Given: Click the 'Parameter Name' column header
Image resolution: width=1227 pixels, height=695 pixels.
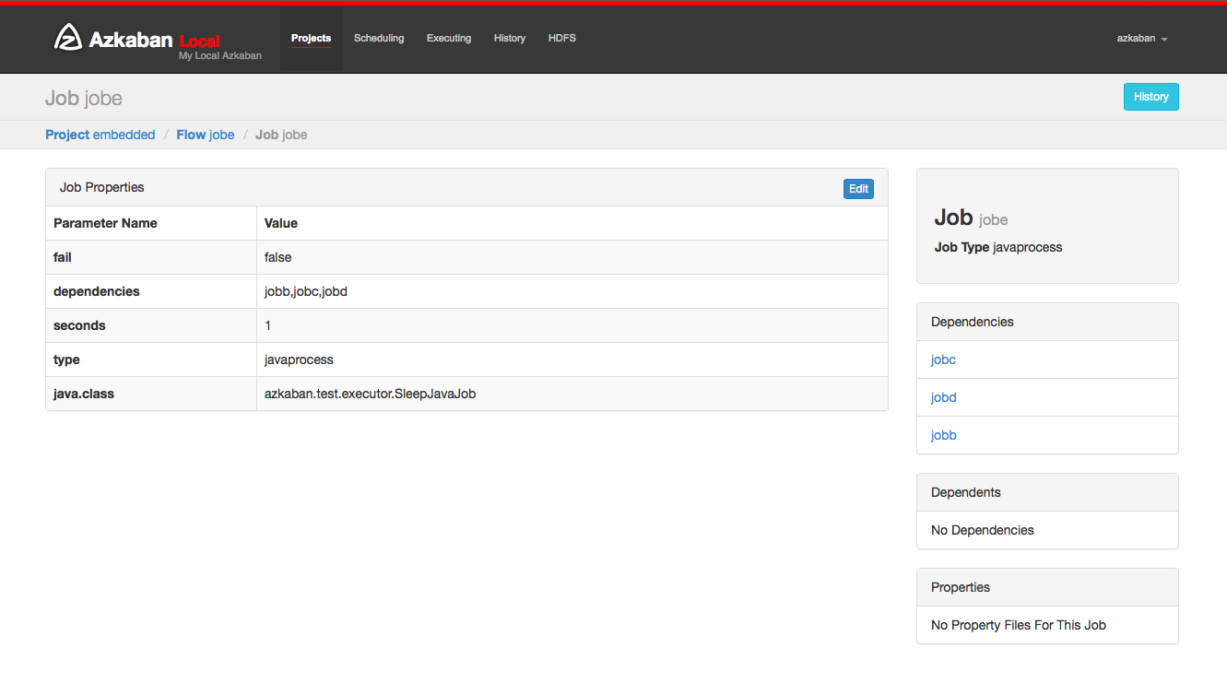Looking at the screenshot, I should (151, 223).
